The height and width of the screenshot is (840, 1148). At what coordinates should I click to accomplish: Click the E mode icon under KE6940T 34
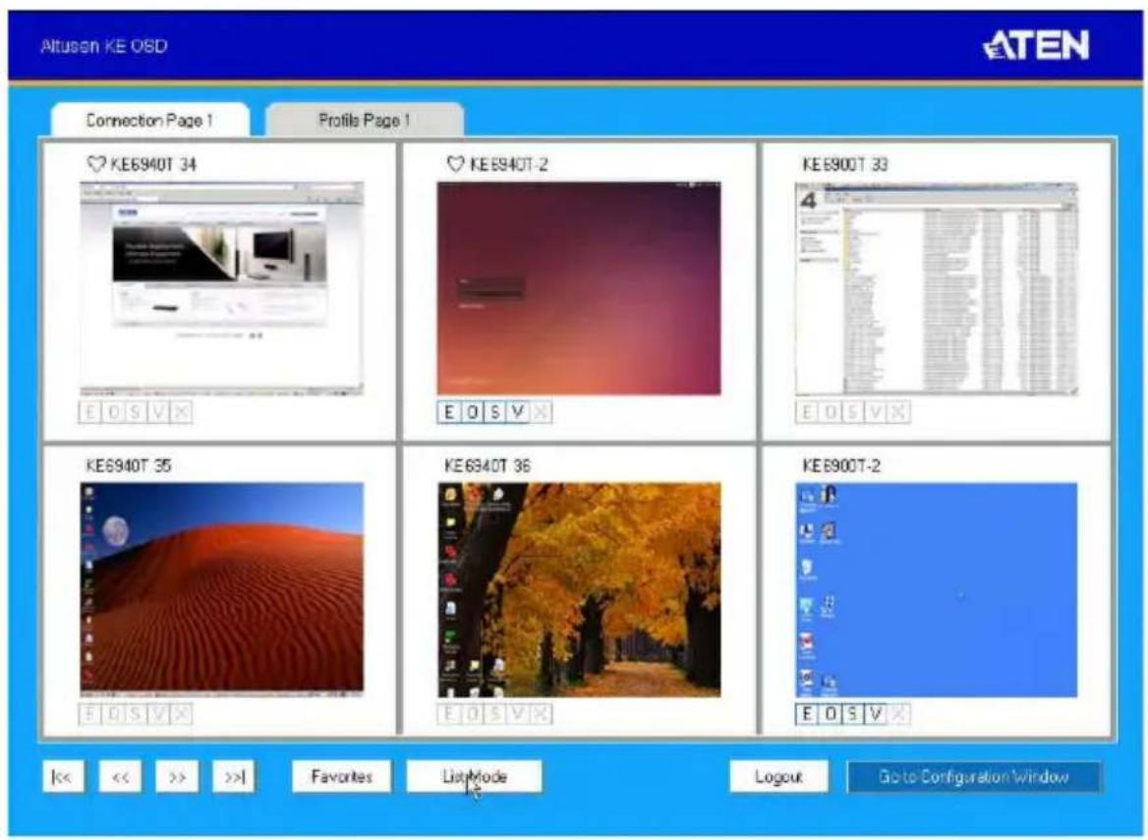pos(90,412)
